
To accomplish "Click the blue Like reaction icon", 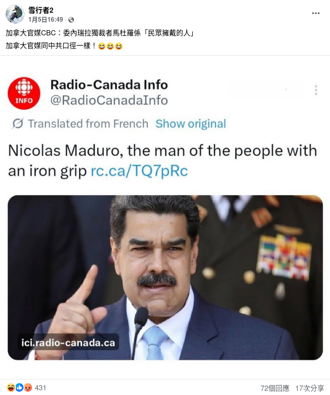I will point(19,387).
